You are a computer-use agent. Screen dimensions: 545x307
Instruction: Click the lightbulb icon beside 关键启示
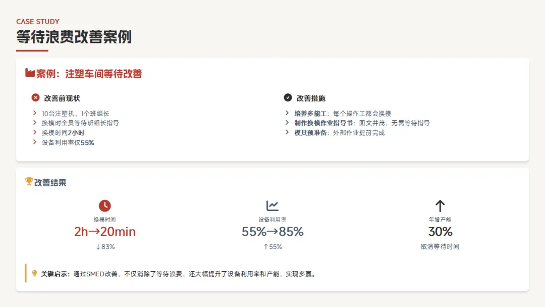[x=34, y=273]
